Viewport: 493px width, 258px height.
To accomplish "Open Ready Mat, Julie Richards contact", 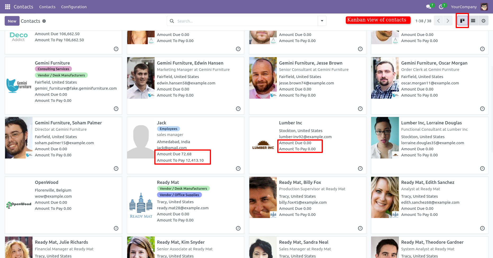I will pyautogui.click(x=61, y=242).
